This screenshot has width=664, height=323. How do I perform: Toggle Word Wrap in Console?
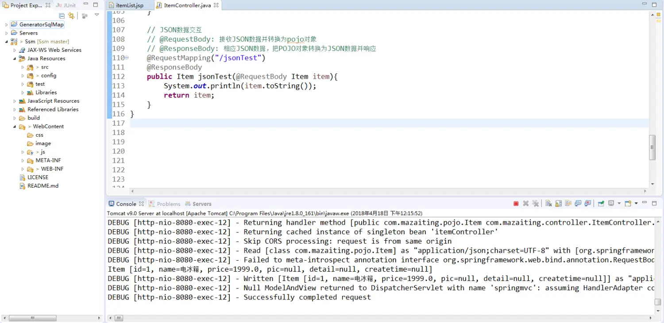[x=568, y=204]
